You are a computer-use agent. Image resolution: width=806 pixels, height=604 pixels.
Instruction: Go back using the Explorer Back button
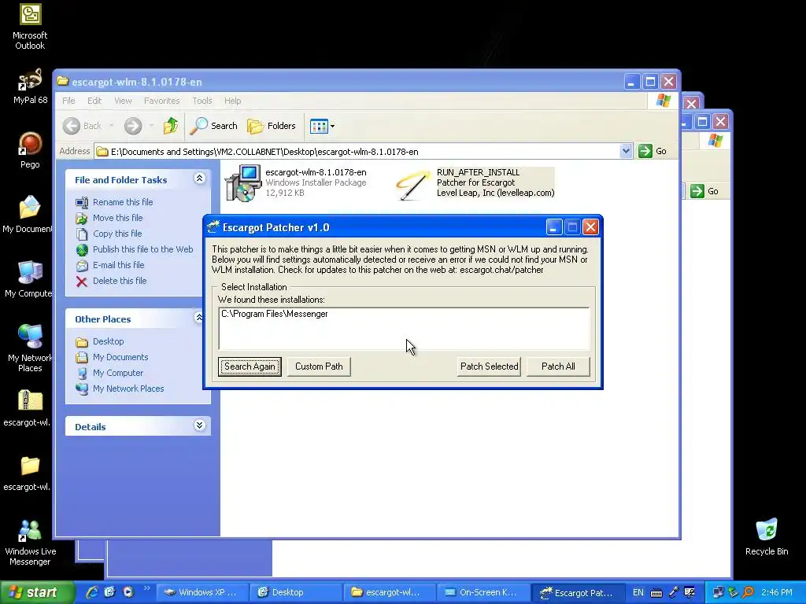coord(82,126)
